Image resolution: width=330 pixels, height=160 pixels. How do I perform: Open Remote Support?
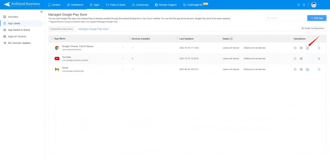(165, 5)
